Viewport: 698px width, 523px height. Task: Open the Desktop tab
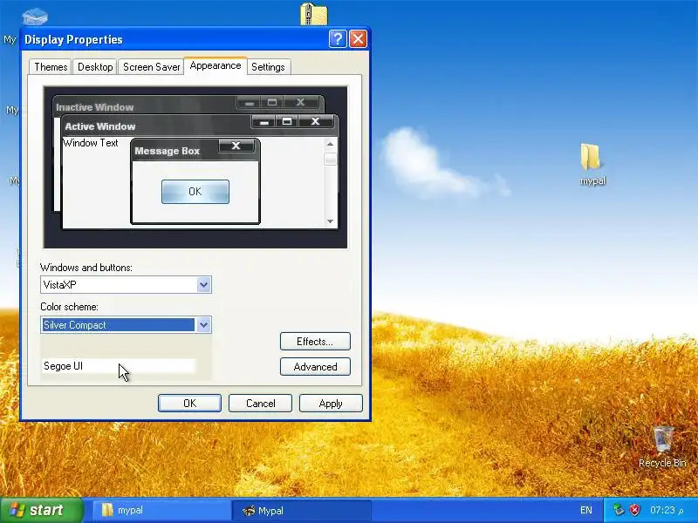coord(95,67)
